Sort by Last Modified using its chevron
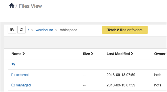 (132, 54)
